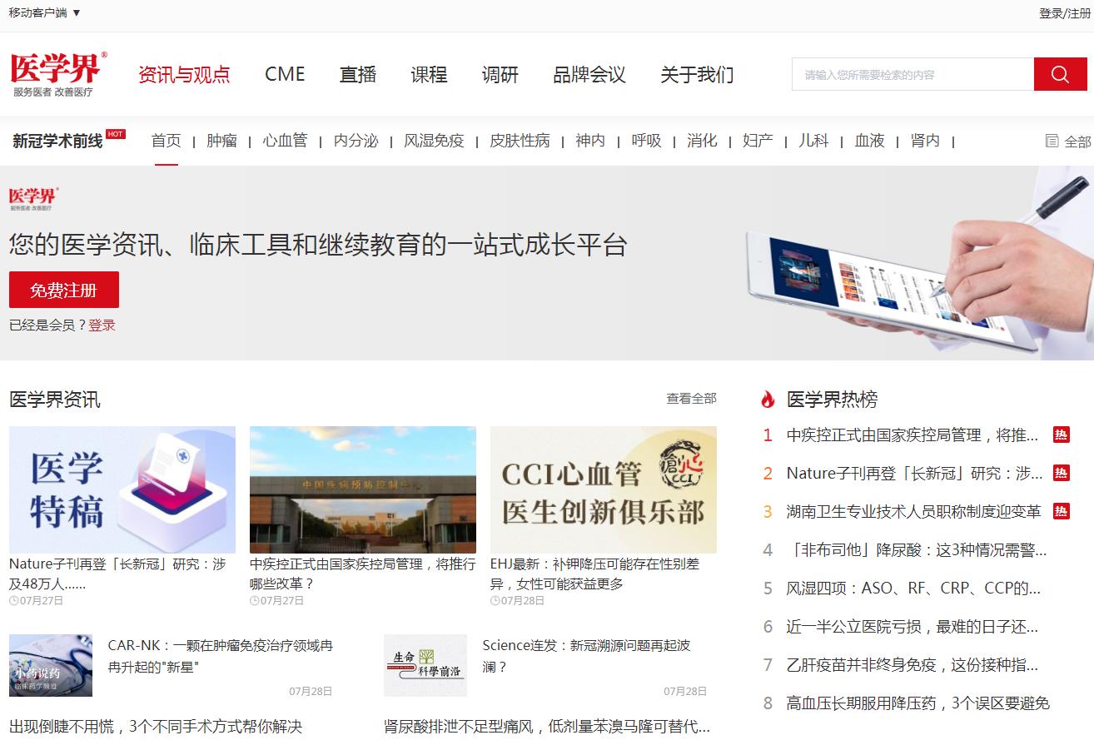This screenshot has width=1094, height=745.
Task: Focus the search input field
Action: (x=912, y=74)
